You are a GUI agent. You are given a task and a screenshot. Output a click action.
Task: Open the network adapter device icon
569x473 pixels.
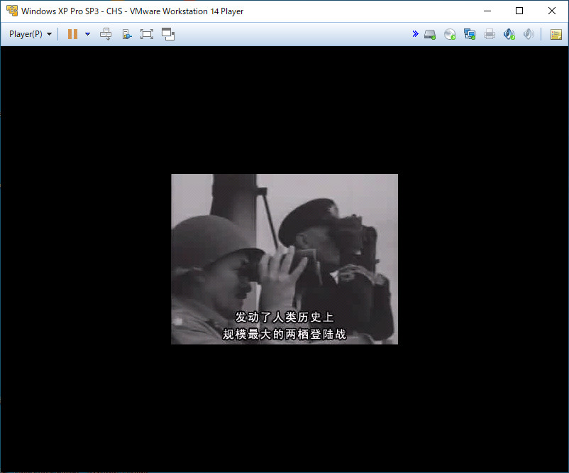(x=470, y=34)
